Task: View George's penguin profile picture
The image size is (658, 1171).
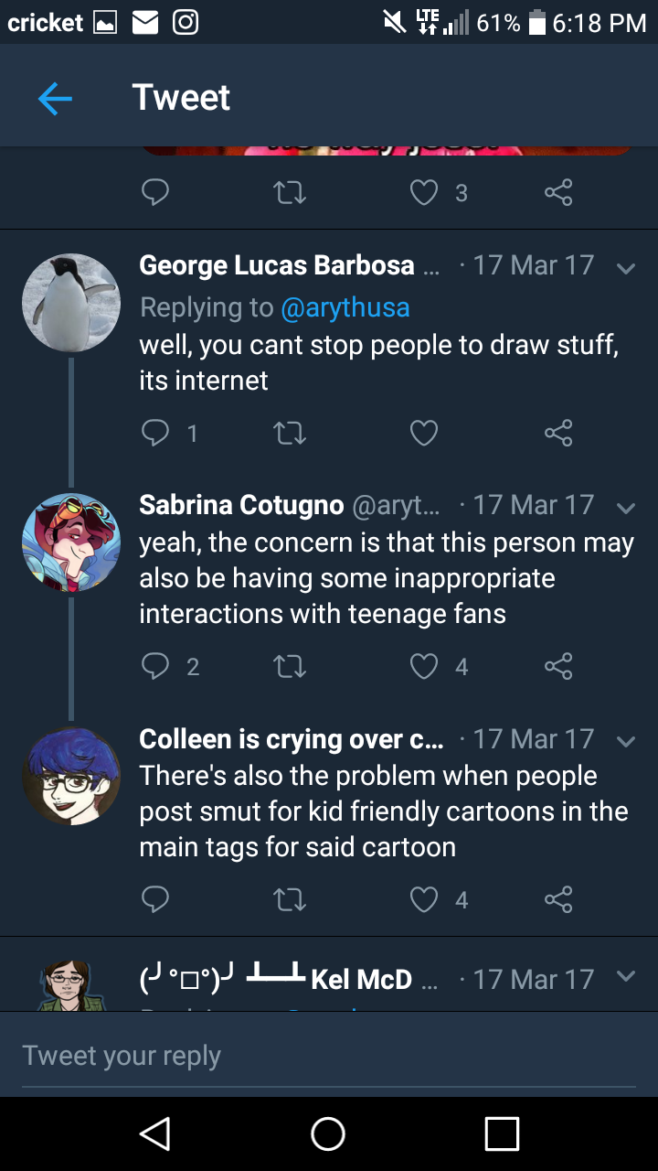Action: [71, 303]
